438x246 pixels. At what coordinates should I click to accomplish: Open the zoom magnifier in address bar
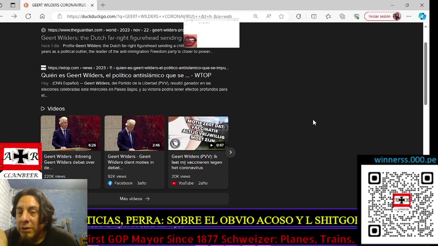[256, 16]
